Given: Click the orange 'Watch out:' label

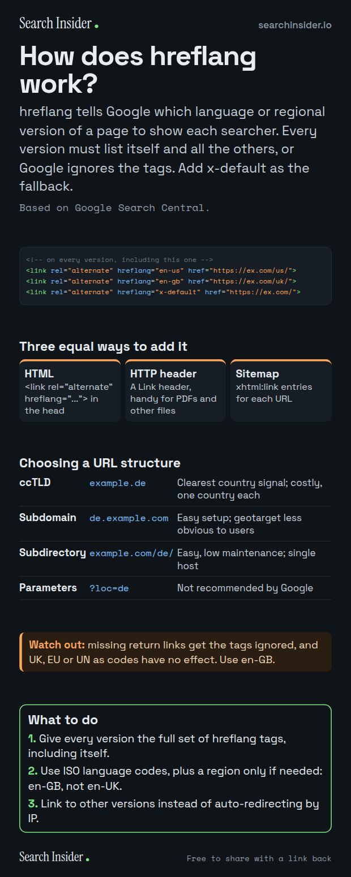Looking at the screenshot, I should [57, 645].
